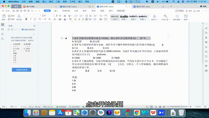This screenshot has width=209, height=118.
Task: Apply the text highlight color
Action: [60, 19]
